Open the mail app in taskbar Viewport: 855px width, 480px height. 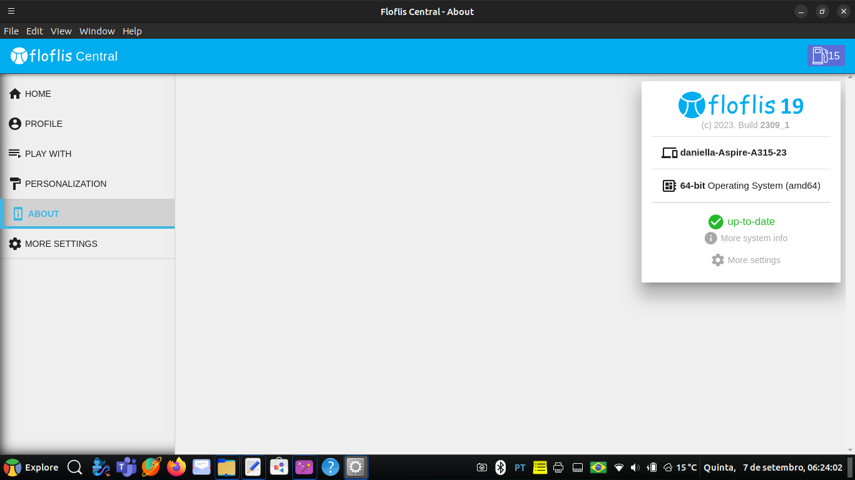point(202,467)
